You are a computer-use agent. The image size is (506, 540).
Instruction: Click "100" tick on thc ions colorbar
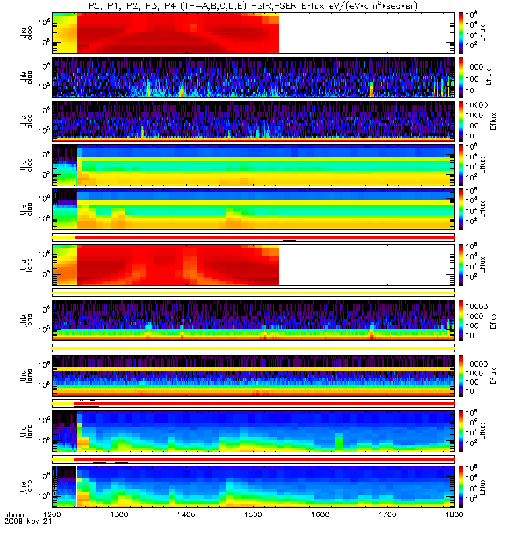click(x=472, y=382)
